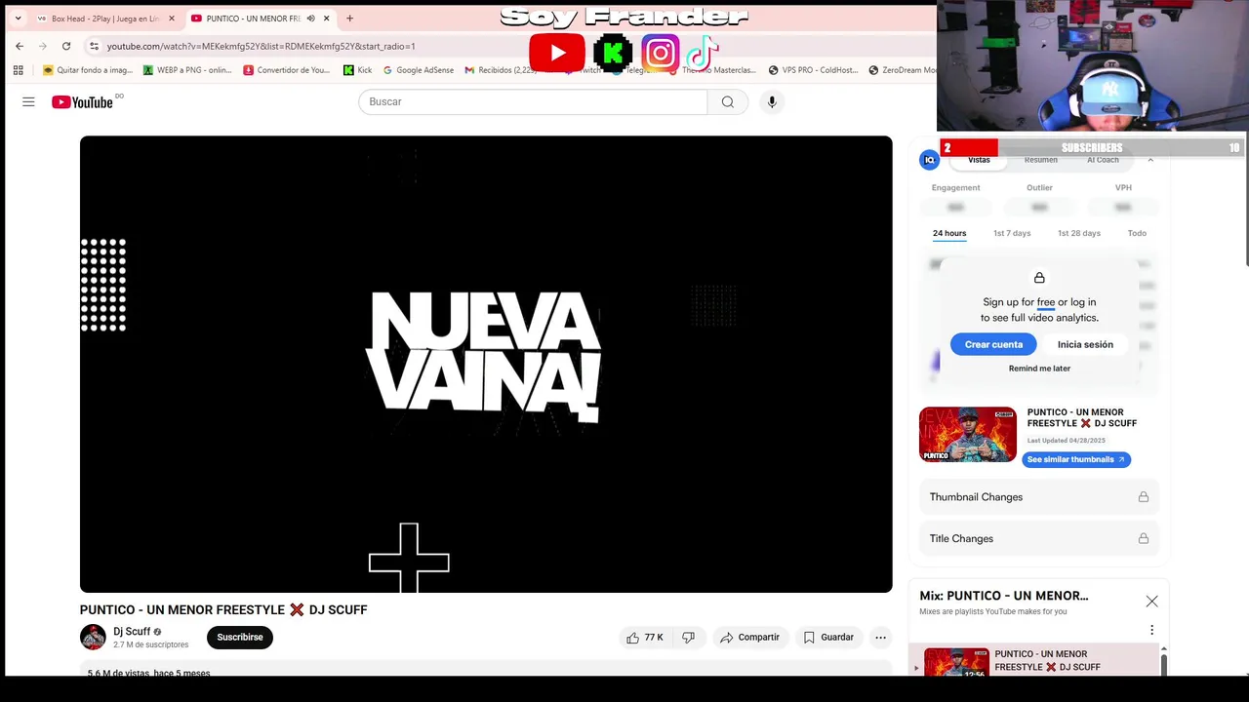Open Dj Scuff channel name link
1249x702 pixels.
click(x=132, y=632)
